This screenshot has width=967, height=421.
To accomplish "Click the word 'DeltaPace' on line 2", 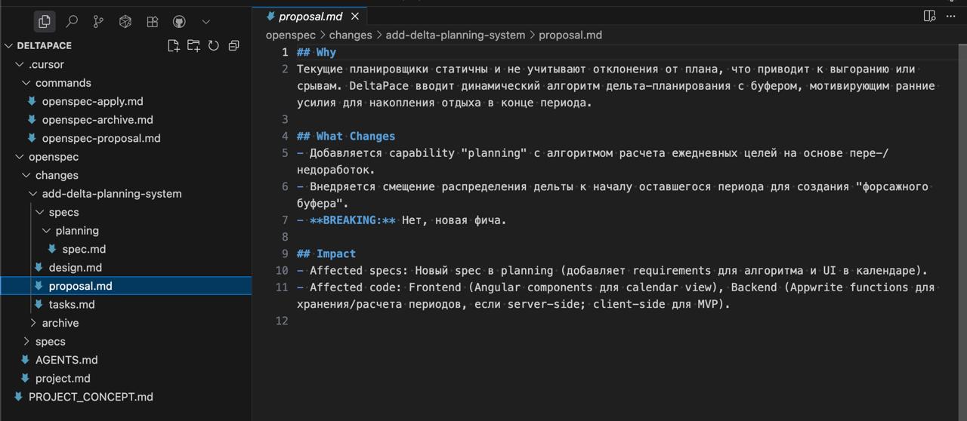I will [378, 86].
